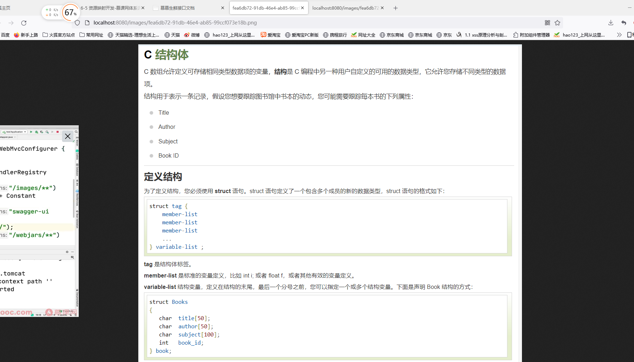The height and width of the screenshot is (362, 634).
Task: Click the 'Author' bullet list item
Action: coord(167,127)
